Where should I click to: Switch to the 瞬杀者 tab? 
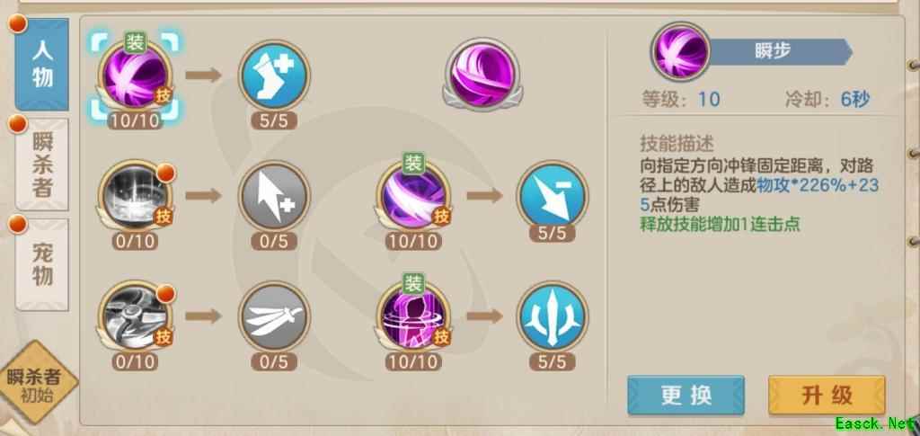point(41,165)
